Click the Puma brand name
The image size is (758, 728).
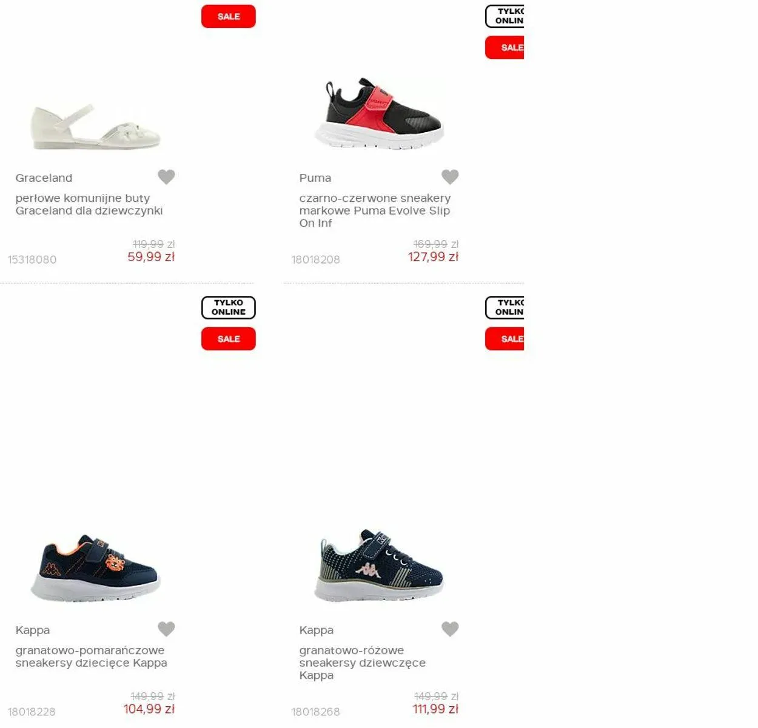coord(315,178)
